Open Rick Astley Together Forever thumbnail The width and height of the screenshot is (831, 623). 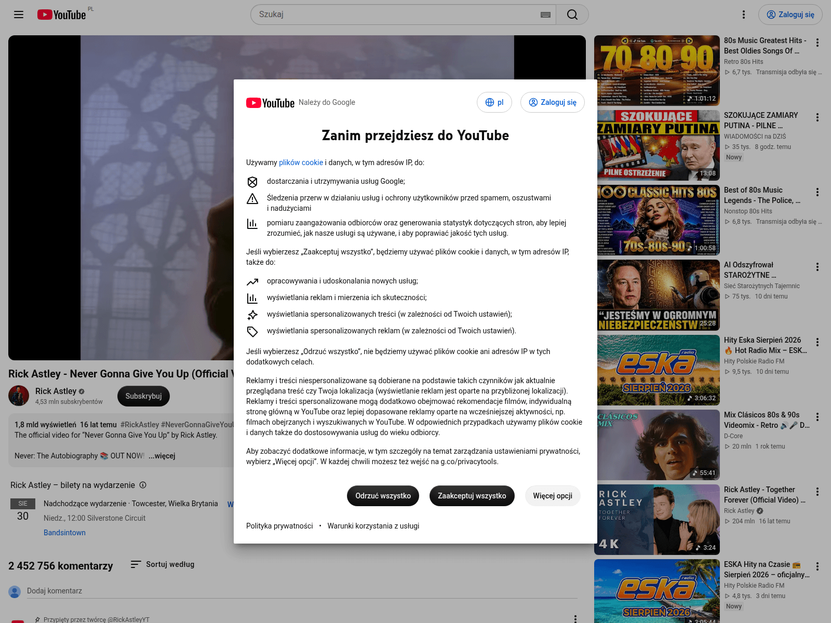click(x=657, y=520)
